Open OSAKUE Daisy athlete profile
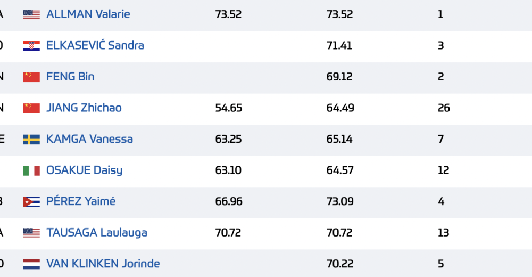Viewport: 532px width, 277px height. 85,170
